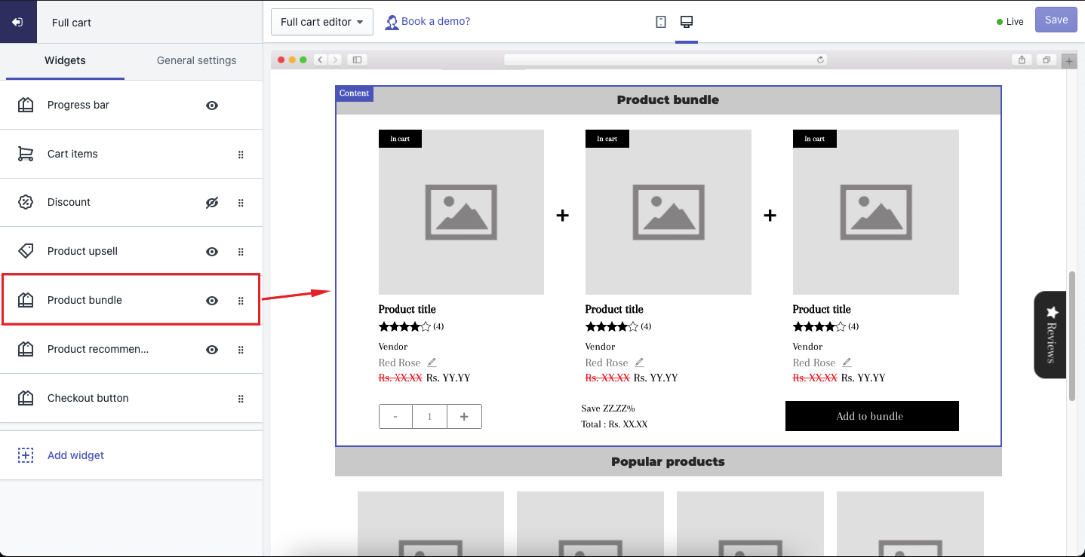This screenshot has height=557, width=1085.
Task: Click the browser mockup share icon
Action: 1022,60
